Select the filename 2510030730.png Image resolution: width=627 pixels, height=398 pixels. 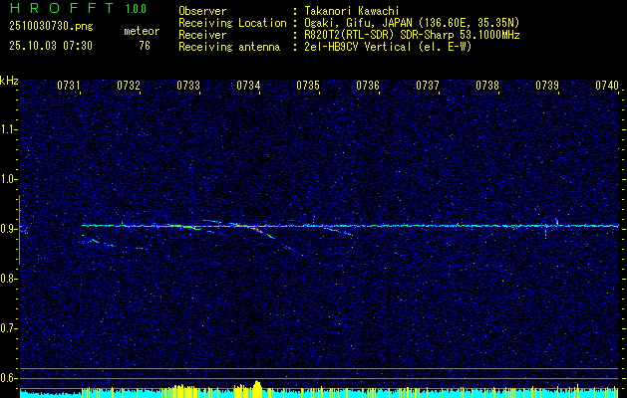coord(51,27)
